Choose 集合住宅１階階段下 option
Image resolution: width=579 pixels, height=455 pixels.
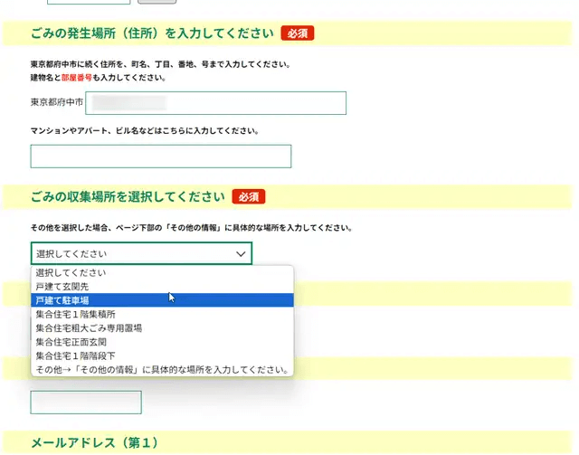(162, 355)
